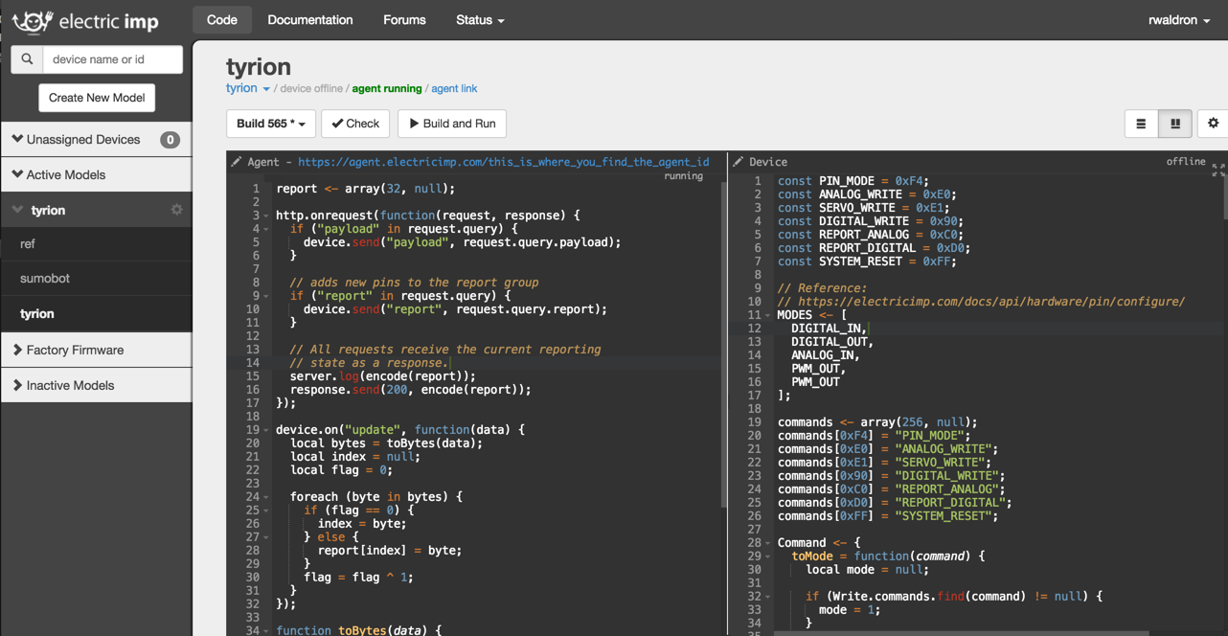The height and width of the screenshot is (636, 1228).
Task: Click 'device offline' status text
Action: [311, 88]
